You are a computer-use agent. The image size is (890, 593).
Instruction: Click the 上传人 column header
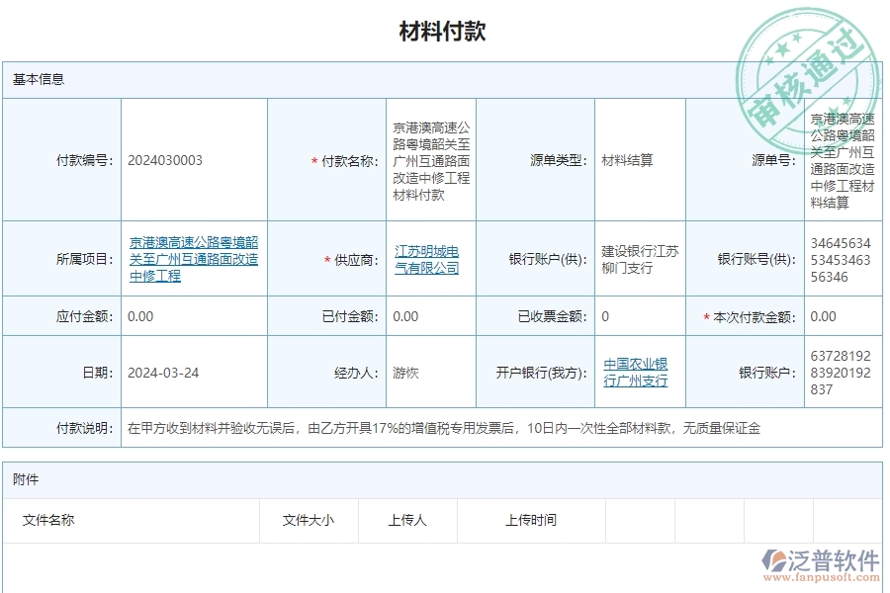407,521
